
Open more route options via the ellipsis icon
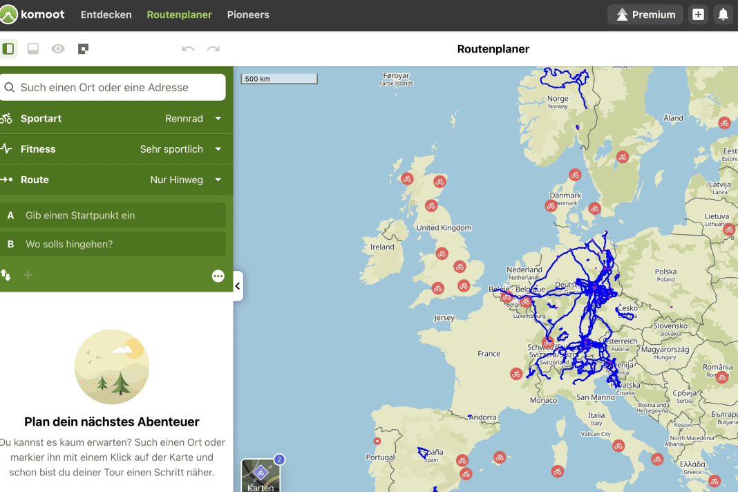click(218, 275)
